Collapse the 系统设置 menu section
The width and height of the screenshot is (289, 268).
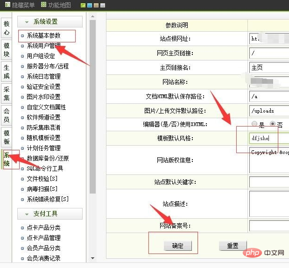pos(50,22)
